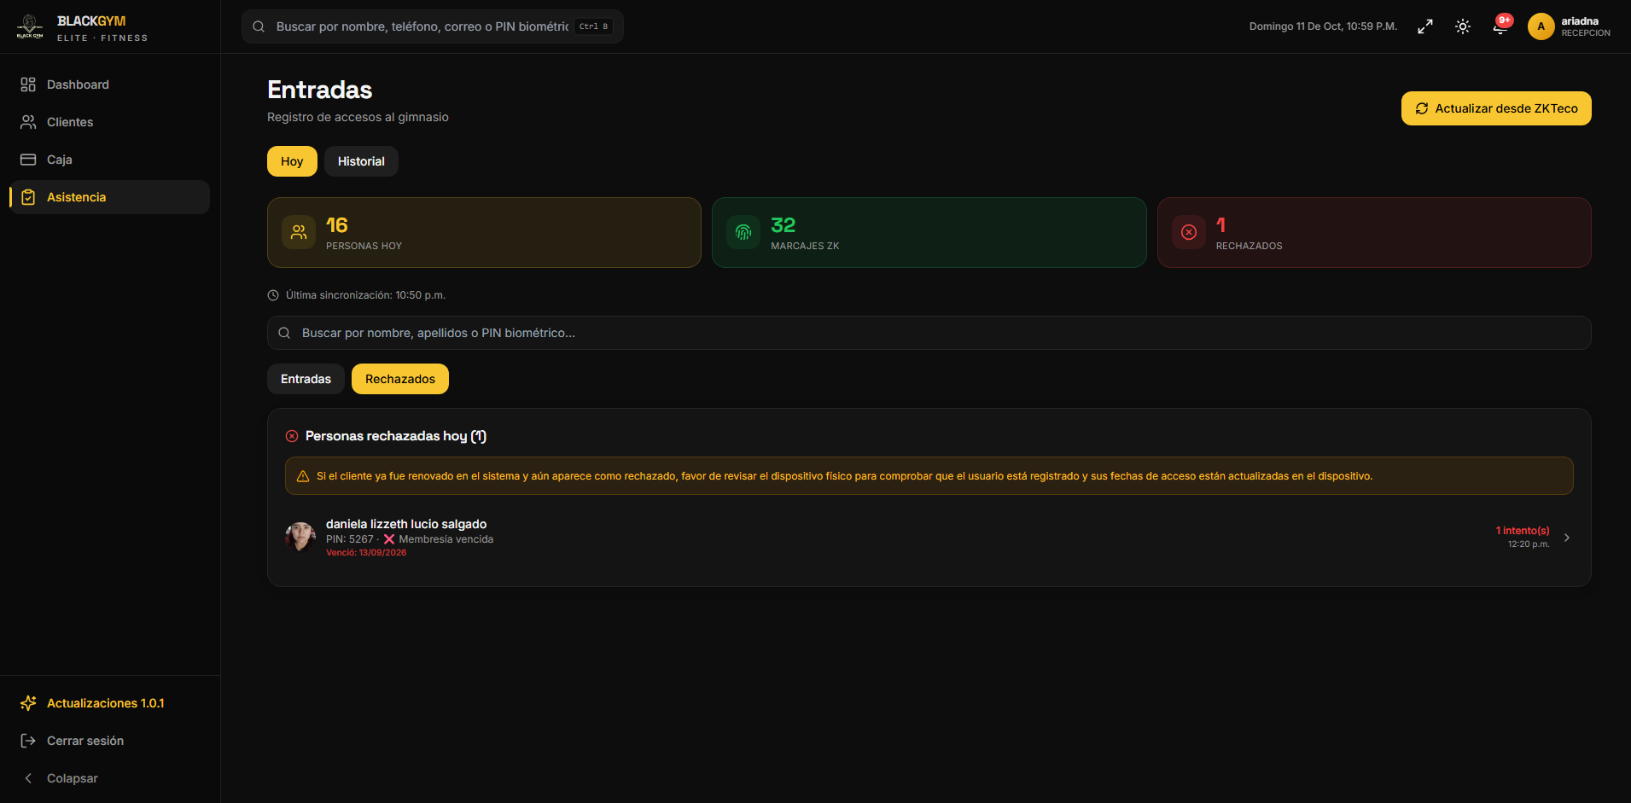The width and height of the screenshot is (1631, 803).
Task: Switch to the Historial tab
Action: 361,161
